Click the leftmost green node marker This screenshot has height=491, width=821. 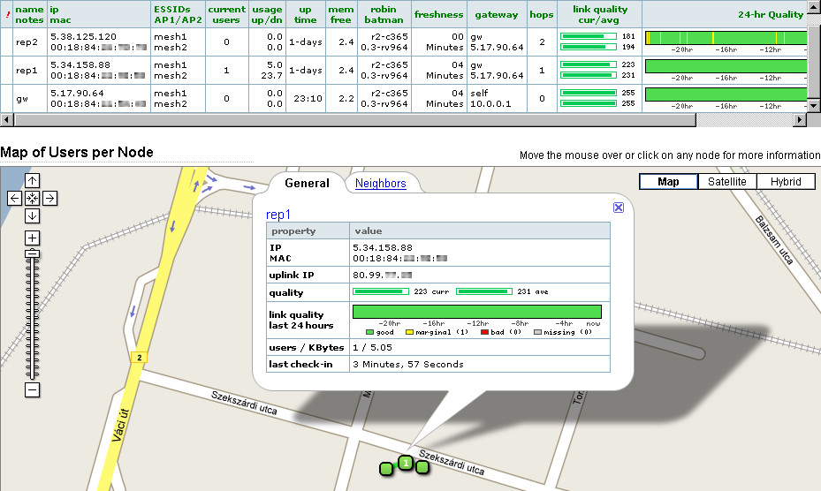pos(386,469)
